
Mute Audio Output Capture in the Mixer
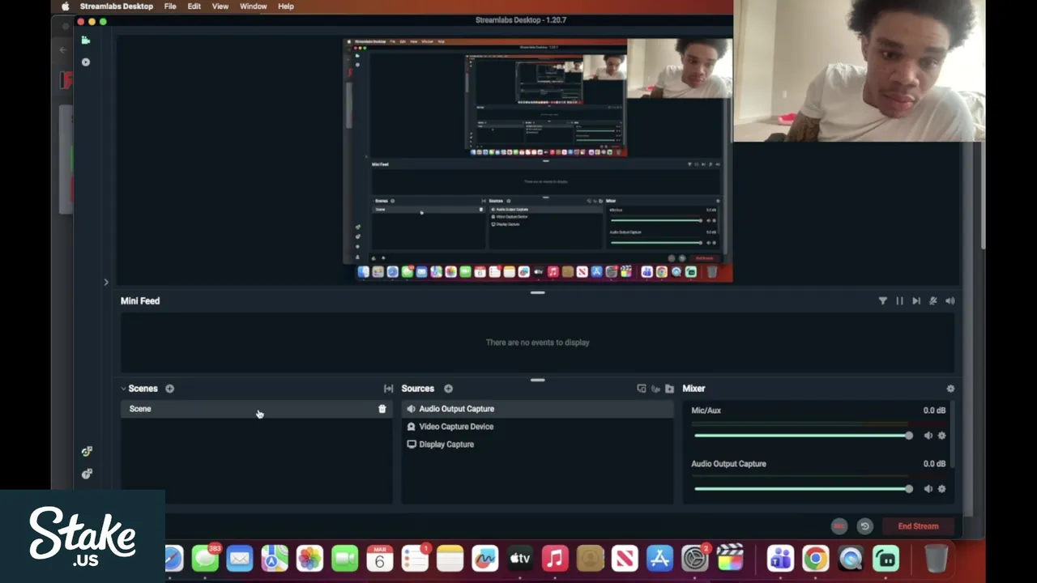point(928,489)
